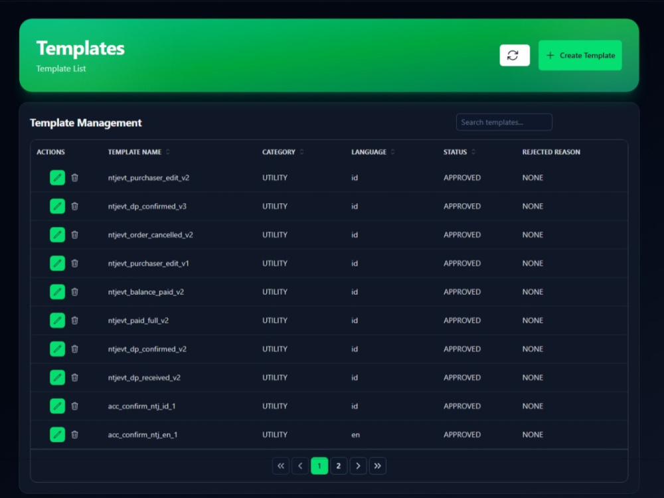
Task: Click the acc_confirm_ntj_en_1 template name
Action: point(143,434)
